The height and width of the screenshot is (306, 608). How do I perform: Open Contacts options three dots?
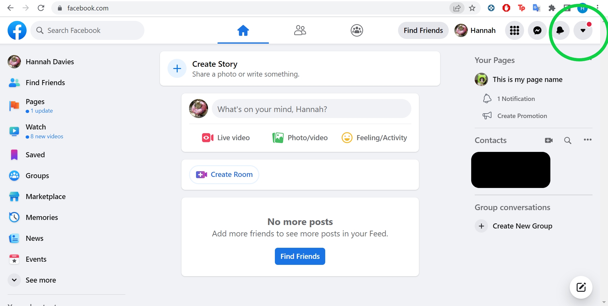point(588,140)
